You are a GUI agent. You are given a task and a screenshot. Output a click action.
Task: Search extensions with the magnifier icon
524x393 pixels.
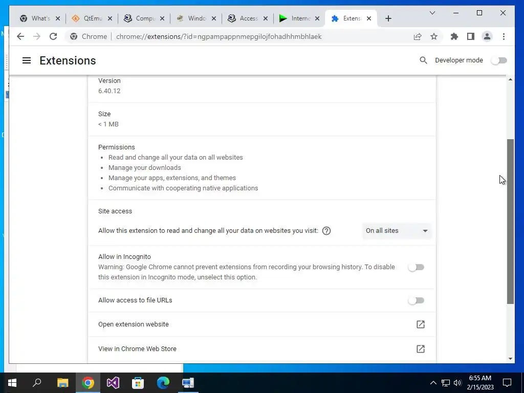point(423,60)
